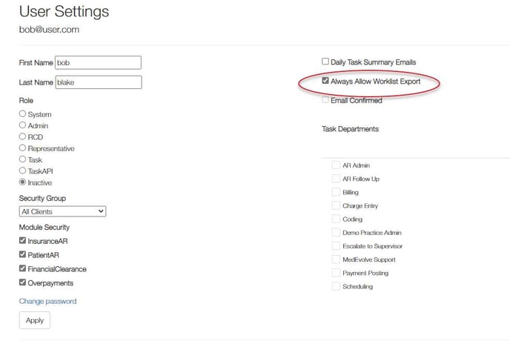Enable Daily Task Summary Emails
The height and width of the screenshot is (344, 510).
point(325,62)
